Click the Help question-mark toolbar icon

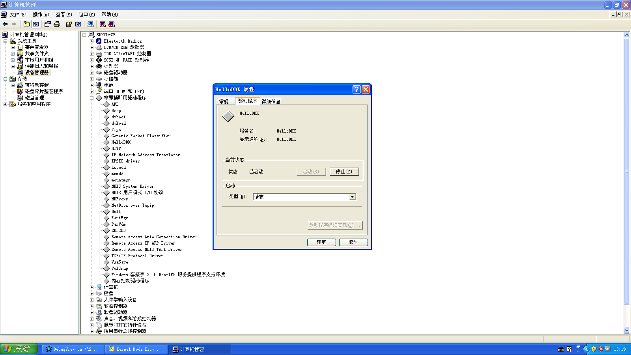[69, 24]
